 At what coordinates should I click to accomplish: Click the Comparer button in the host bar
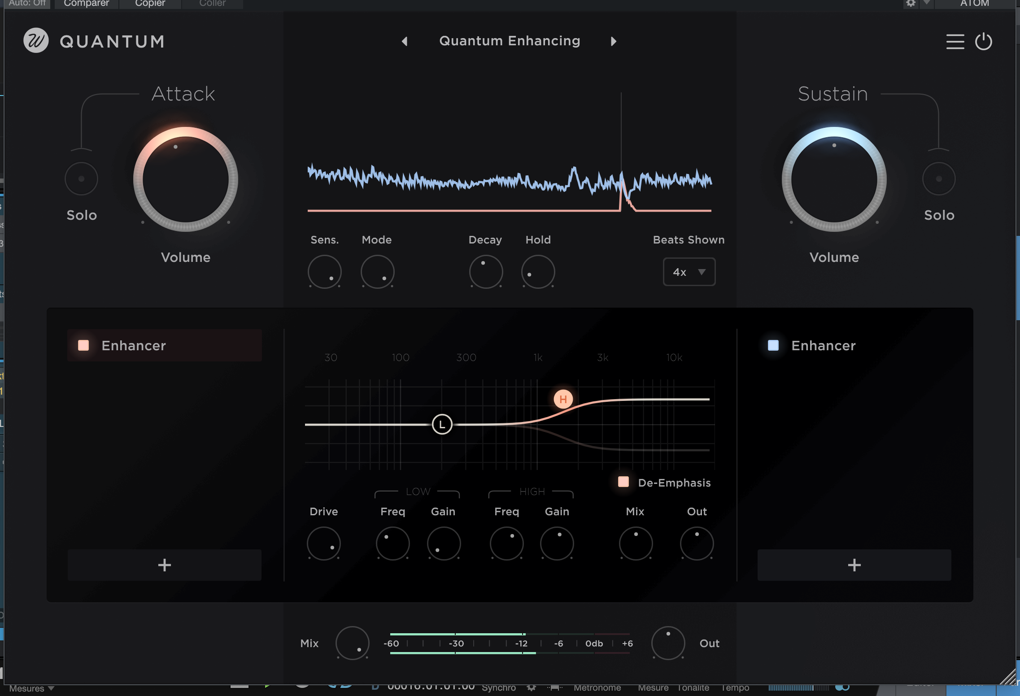[86, 4]
